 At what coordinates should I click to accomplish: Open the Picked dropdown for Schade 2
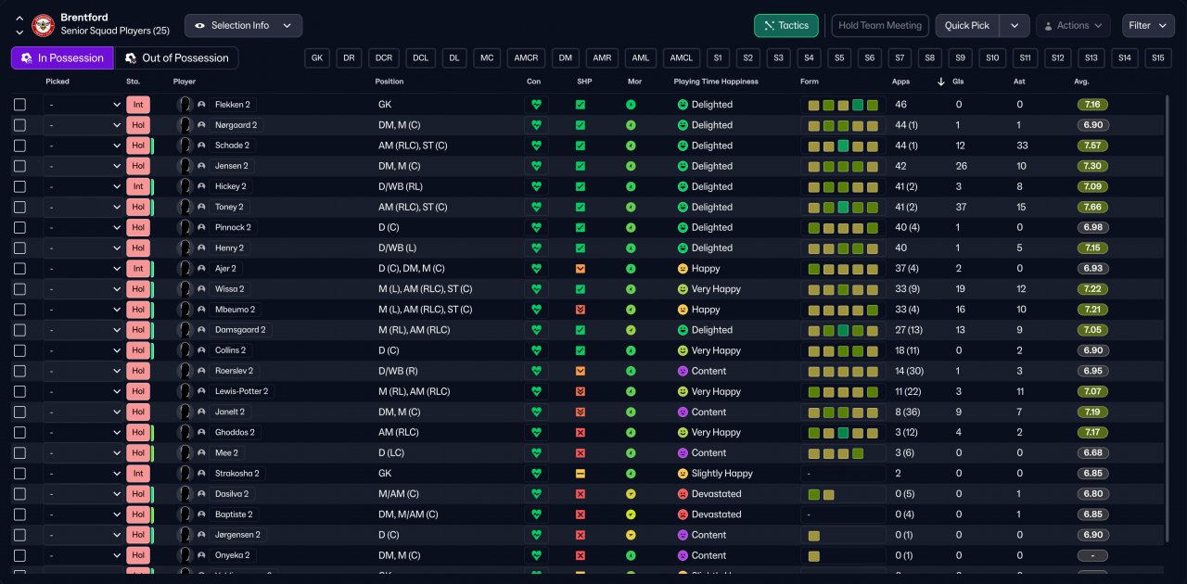click(x=83, y=146)
